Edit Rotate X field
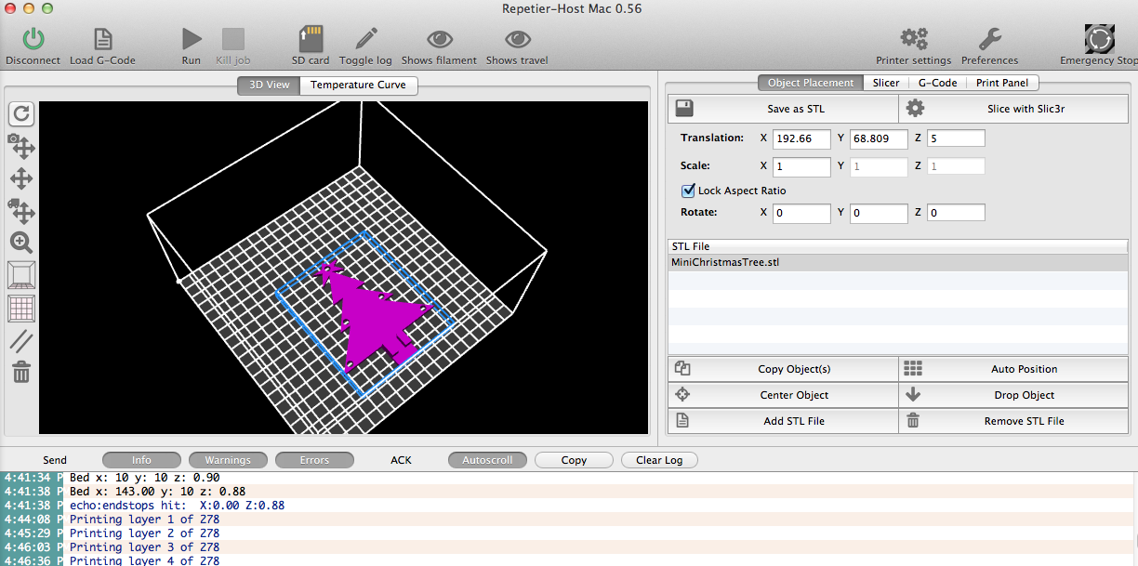The width and height of the screenshot is (1138, 566). pyautogui.click(x=801, y=213)
